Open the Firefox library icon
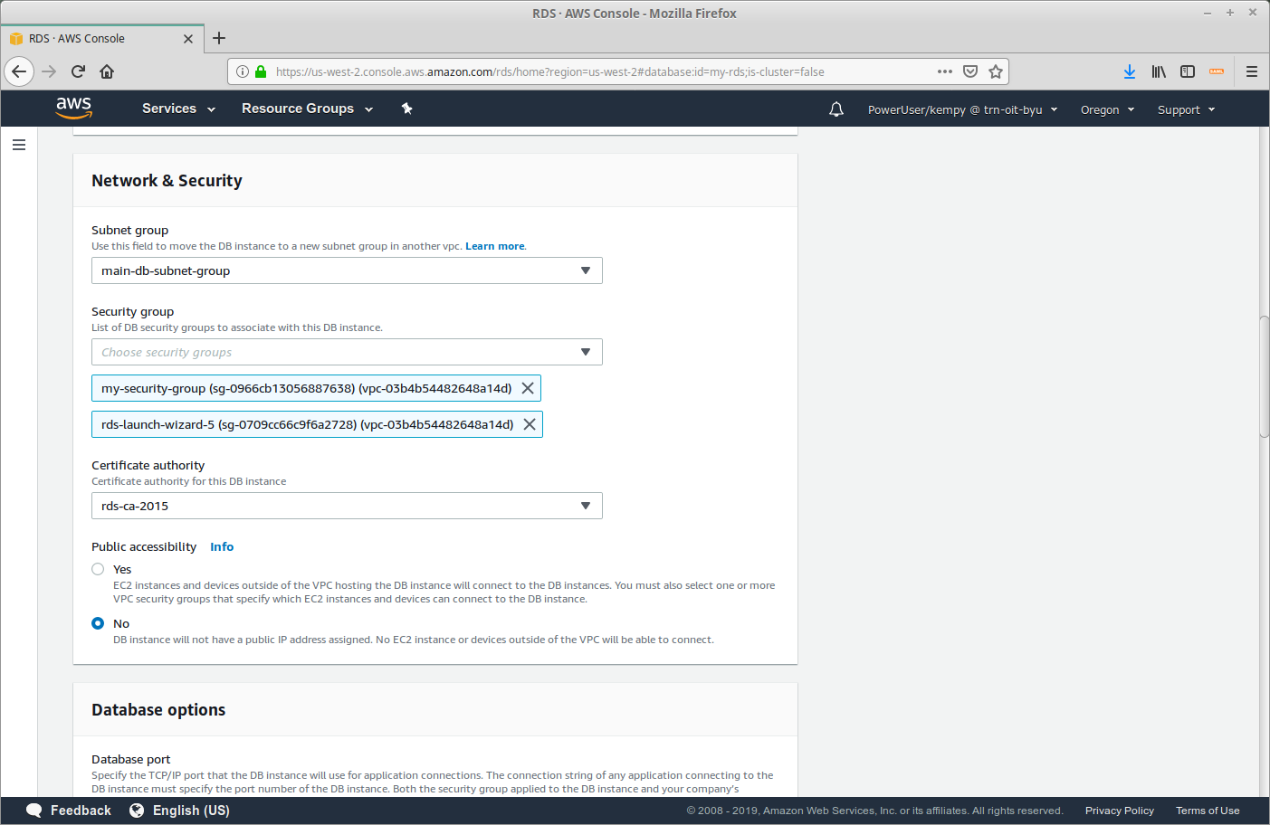Viewport: 1270px width, 825px height. pyautogui.click(x=1159, y=71)
